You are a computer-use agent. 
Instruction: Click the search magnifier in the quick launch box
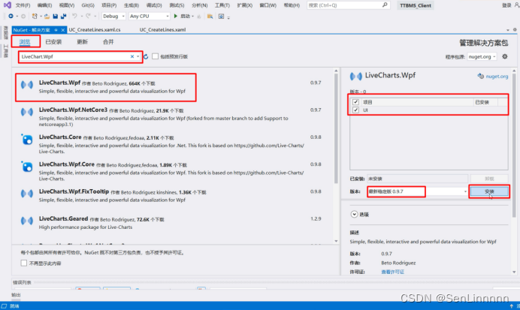(385, 5)
